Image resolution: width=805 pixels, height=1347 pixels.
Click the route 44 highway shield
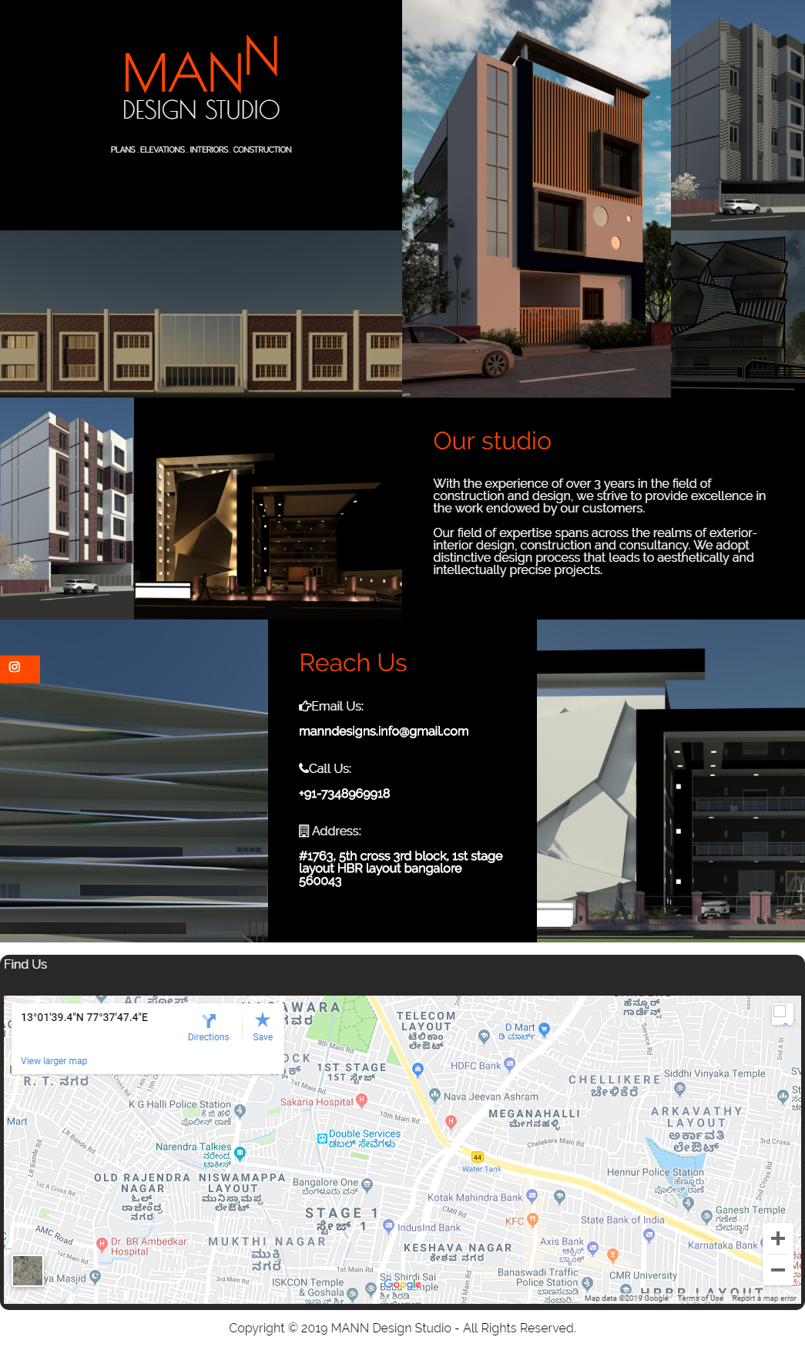477,1157
